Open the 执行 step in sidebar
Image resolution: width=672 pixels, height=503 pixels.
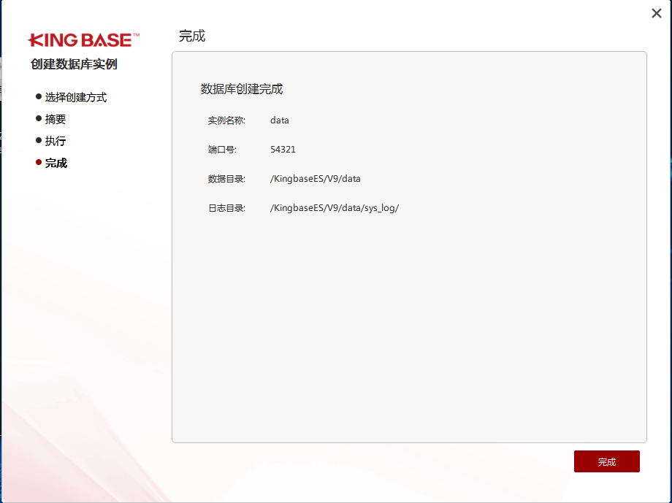[x=54, y=141]
